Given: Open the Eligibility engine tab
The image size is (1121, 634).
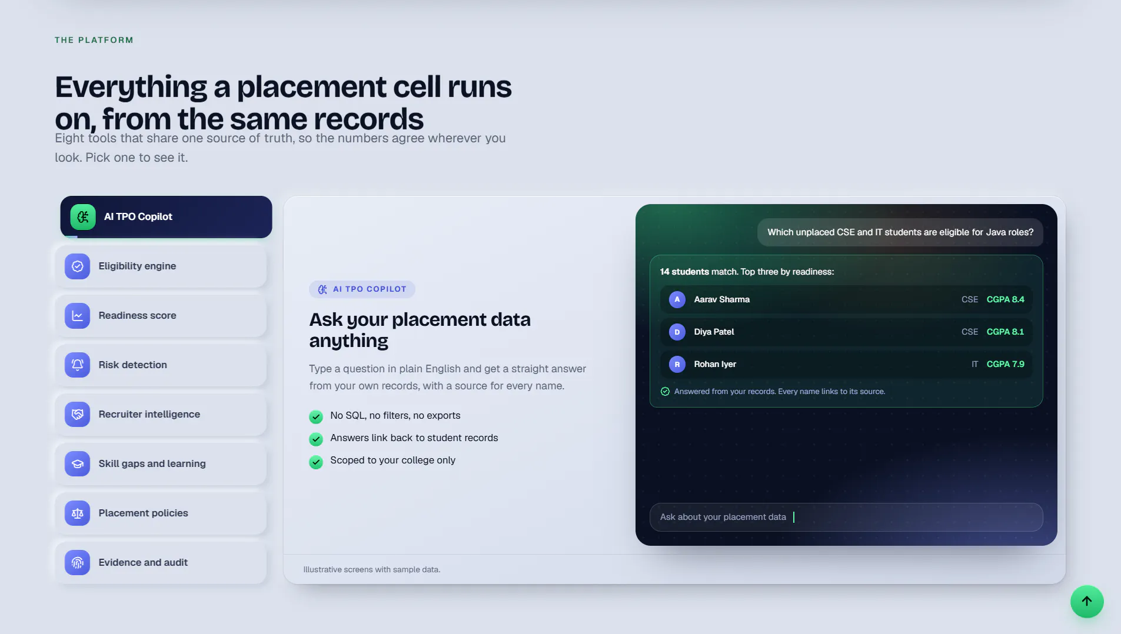Looking at the screenshot, I should point(160,266).
